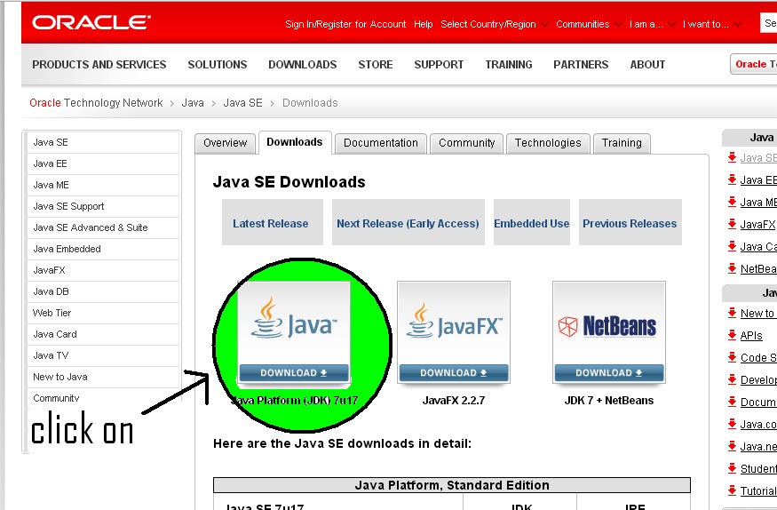The height and width of the screenshot is (510, 777).
Task: Click the NetBeans Download button
Action: click(609, 372)
